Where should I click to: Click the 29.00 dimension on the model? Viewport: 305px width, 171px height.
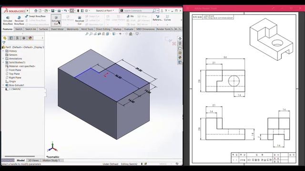tap(139, 70)
